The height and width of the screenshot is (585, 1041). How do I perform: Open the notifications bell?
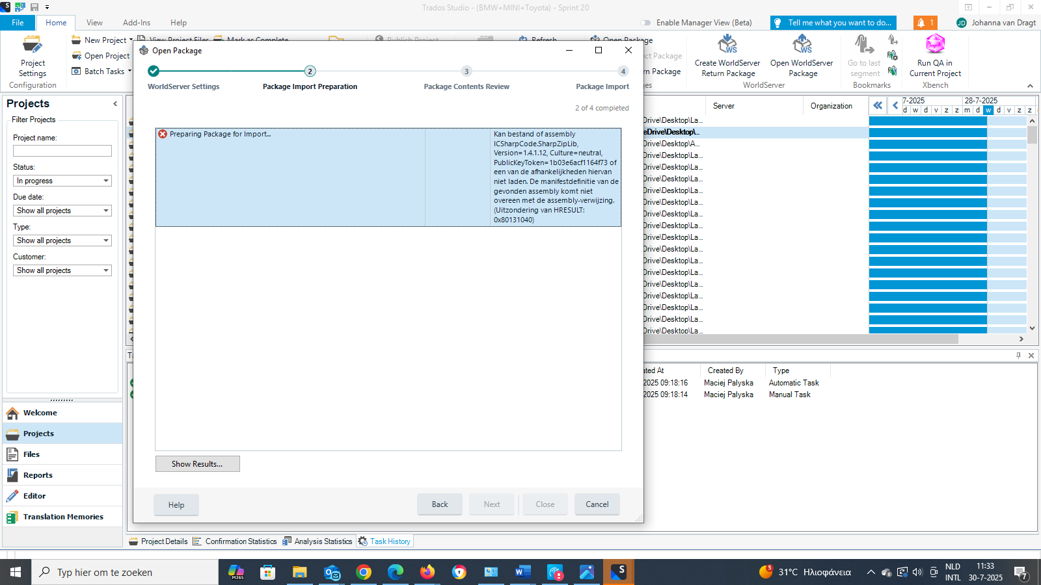tap(925, 23)
